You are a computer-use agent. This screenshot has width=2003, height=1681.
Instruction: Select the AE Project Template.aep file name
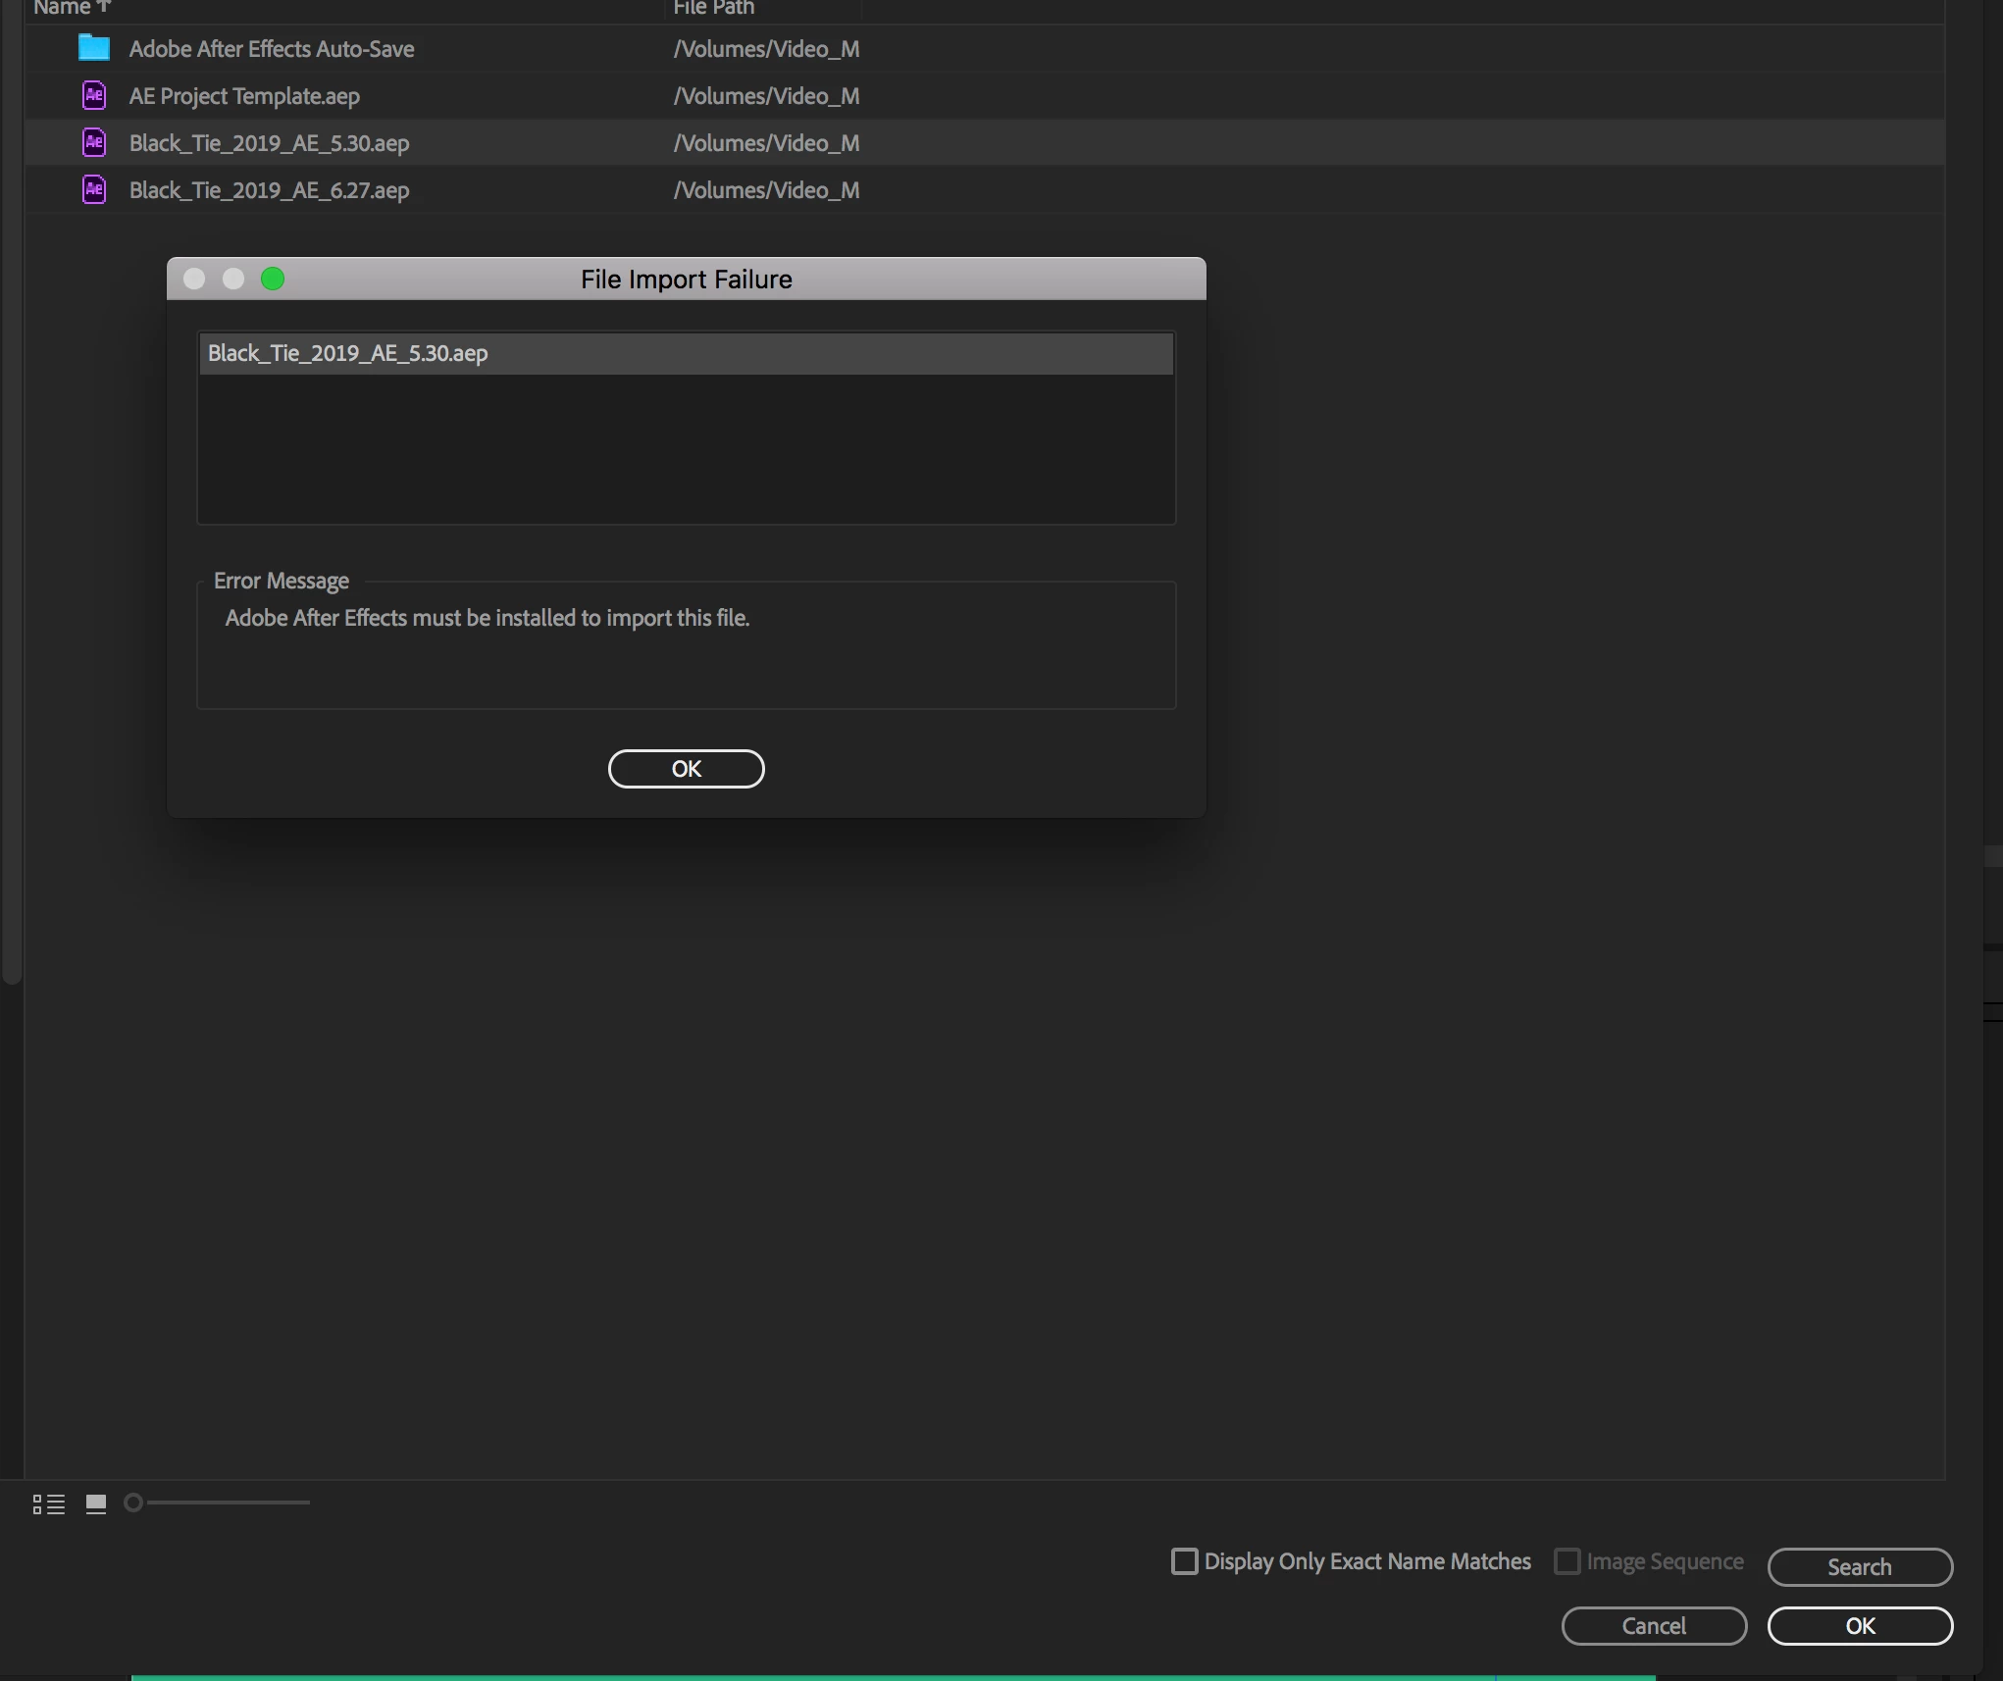tap(244, 96)
